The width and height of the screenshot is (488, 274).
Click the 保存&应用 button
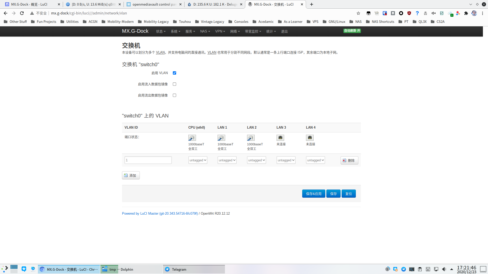click(x=313, y=194)
